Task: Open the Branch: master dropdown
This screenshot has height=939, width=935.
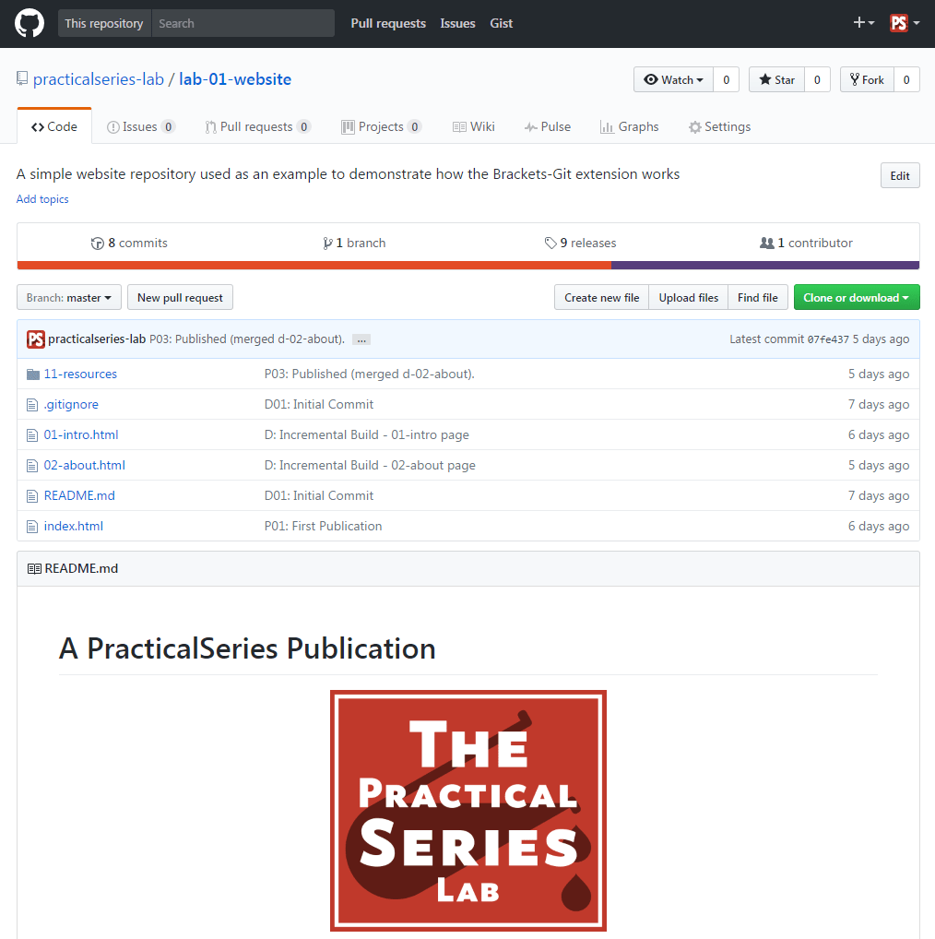Action: (69, 298)
